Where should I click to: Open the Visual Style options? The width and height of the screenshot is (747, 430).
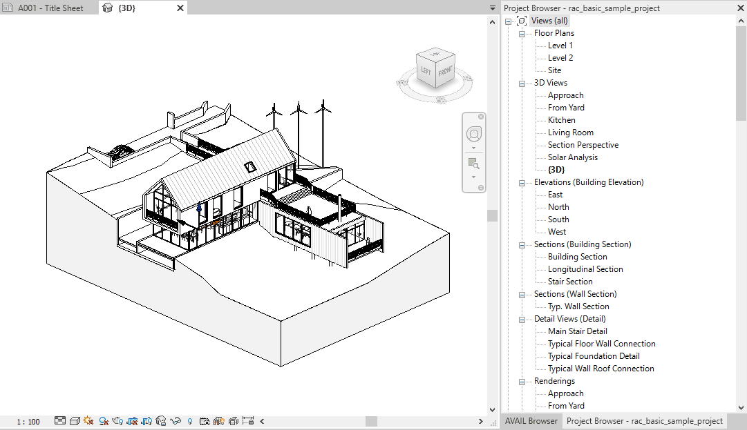tap(73, 421)
